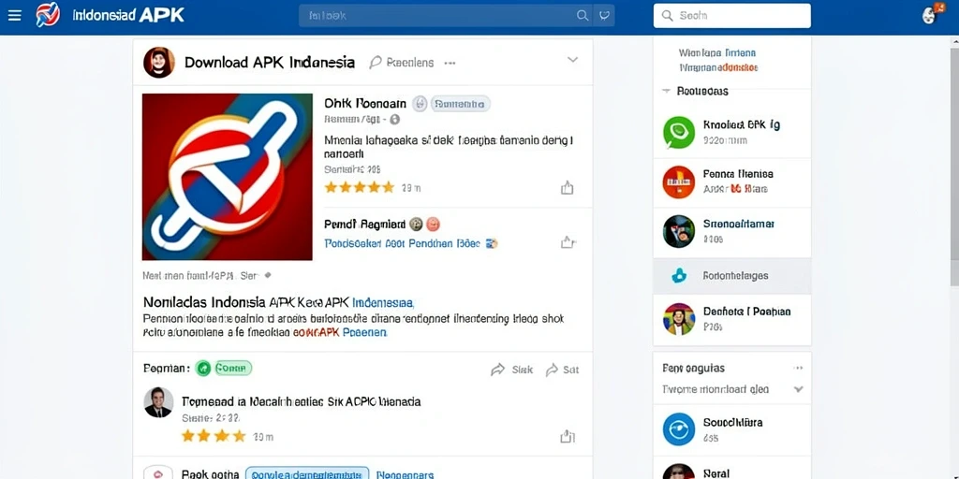This screenshot has width=959, height=479.
Task: Open the large red and blue app thumbnail
Action: [228, 177]
